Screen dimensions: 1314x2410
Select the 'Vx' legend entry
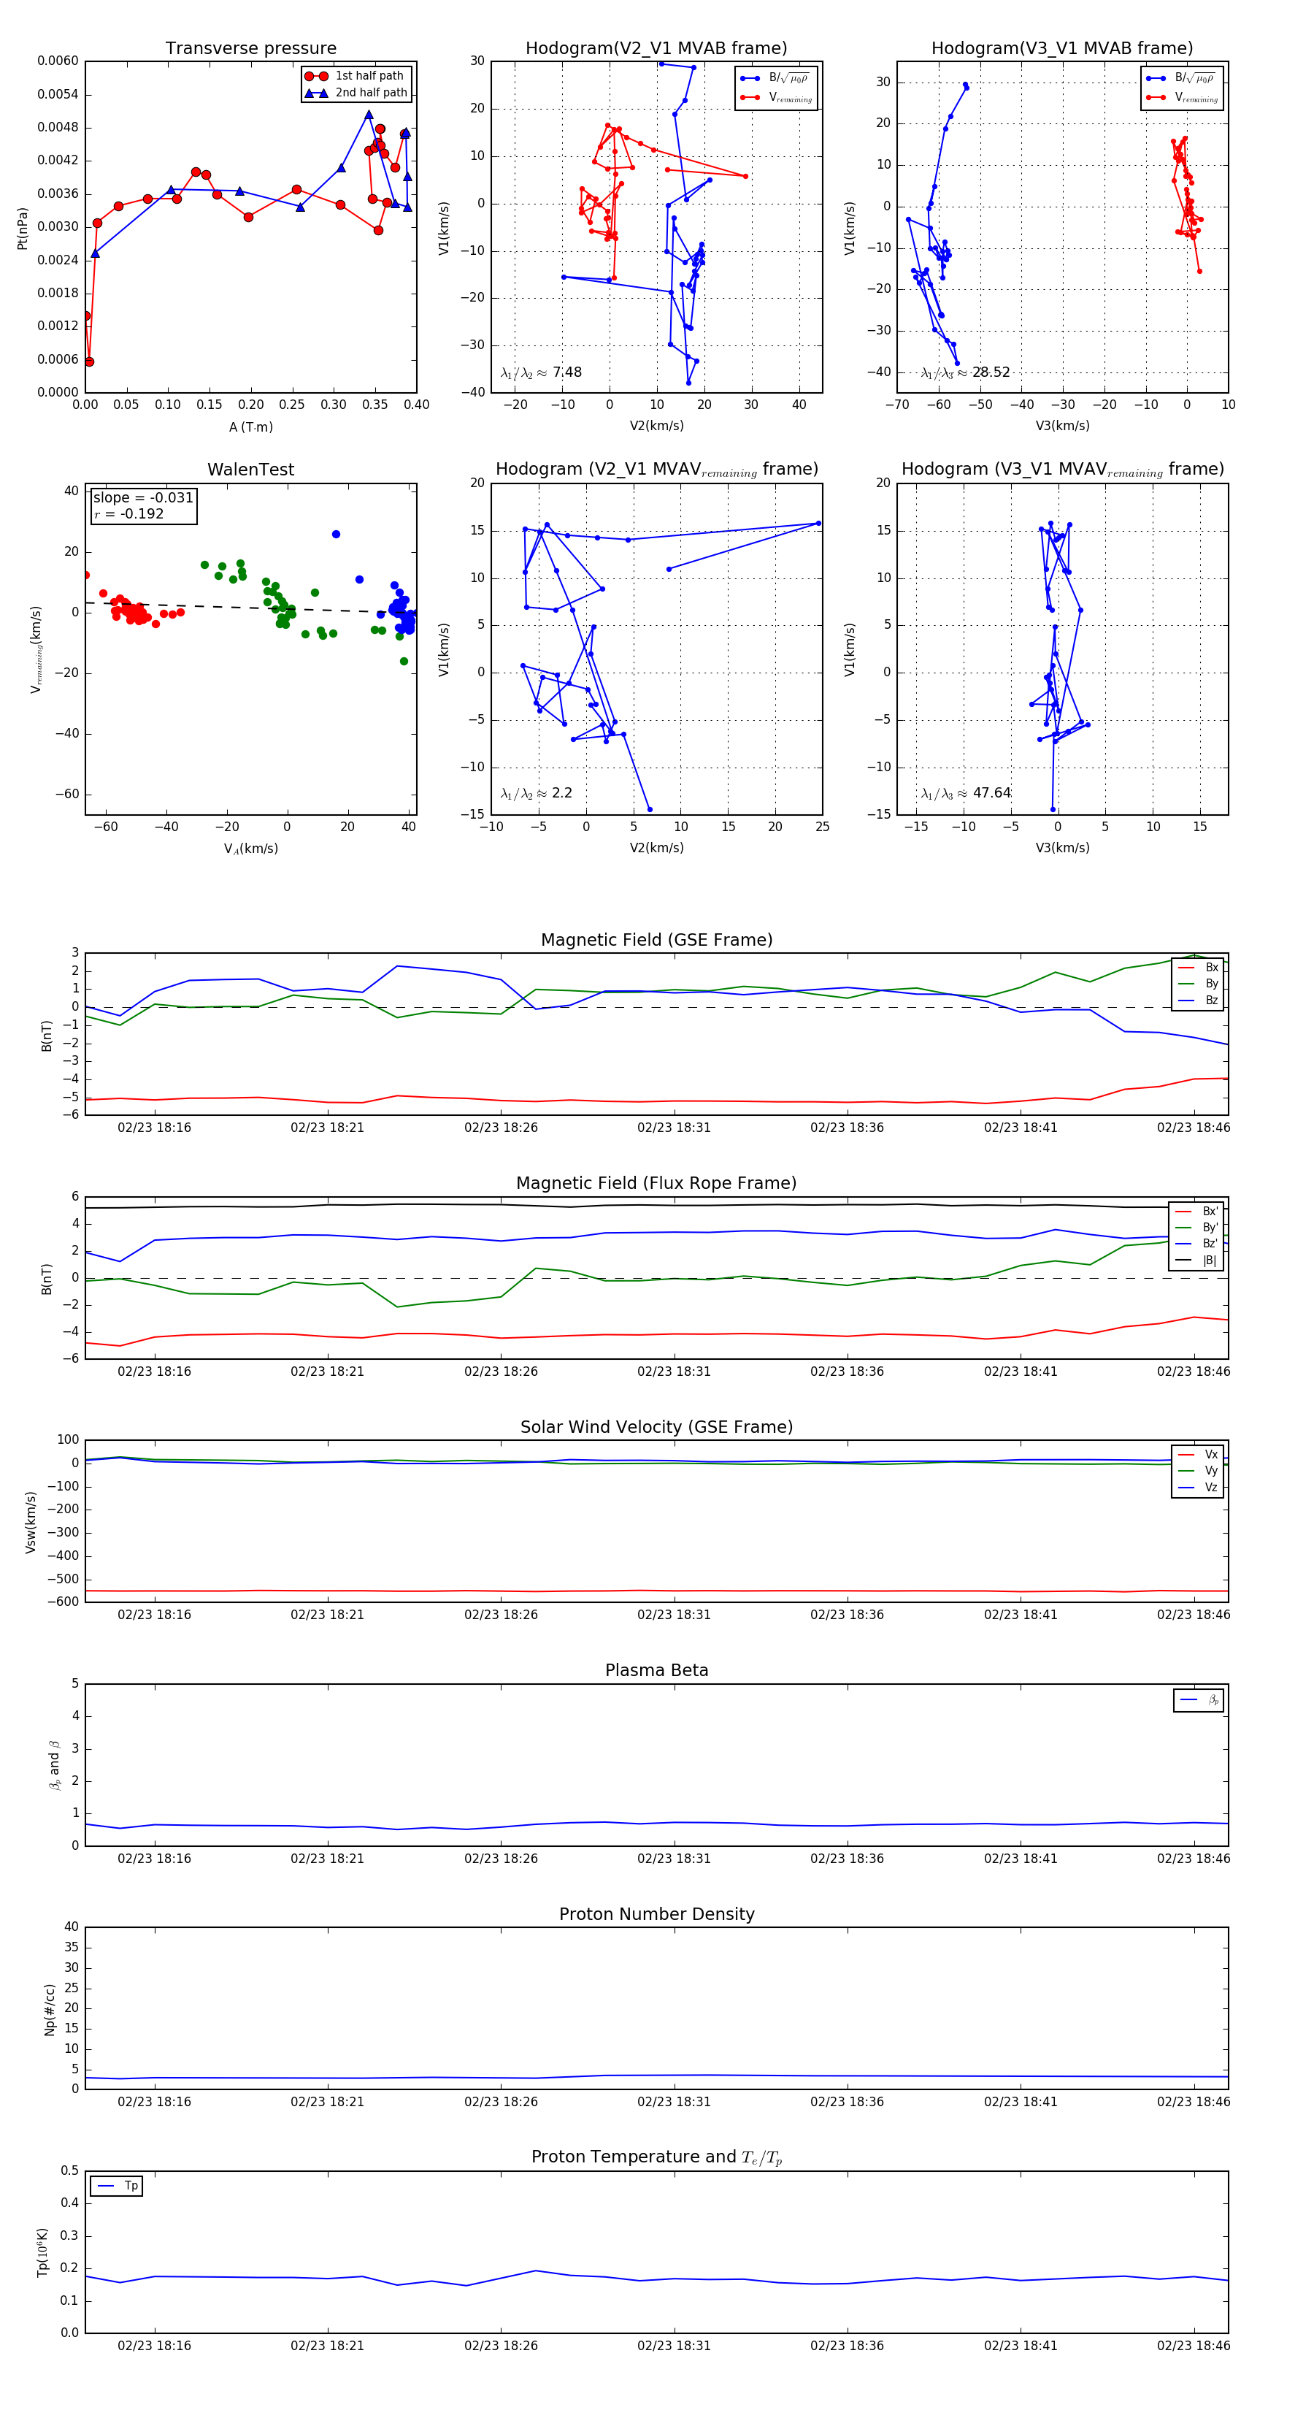(1198, 1455)
